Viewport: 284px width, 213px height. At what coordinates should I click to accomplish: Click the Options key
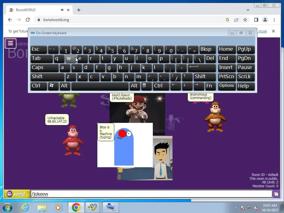pos(227,86)
